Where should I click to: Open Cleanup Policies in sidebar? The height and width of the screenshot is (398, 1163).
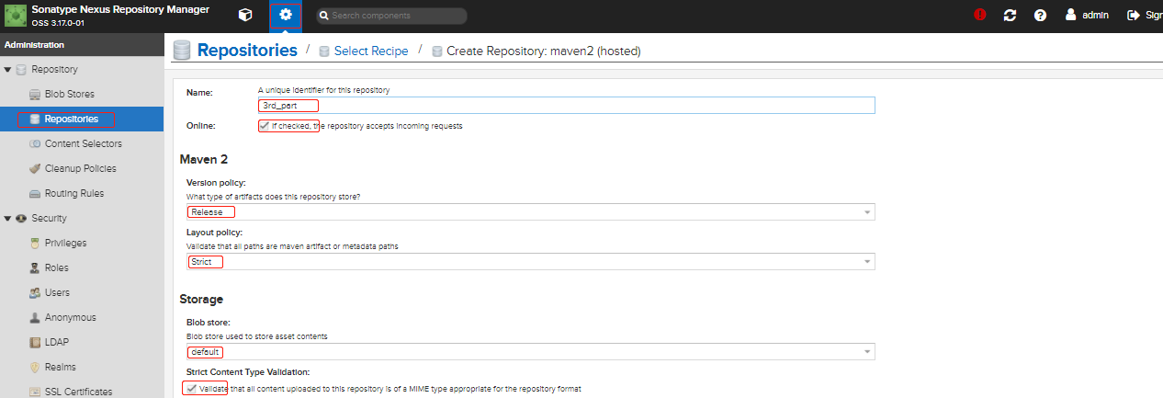80,169
